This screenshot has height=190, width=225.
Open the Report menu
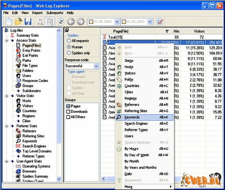click(37, 13)
